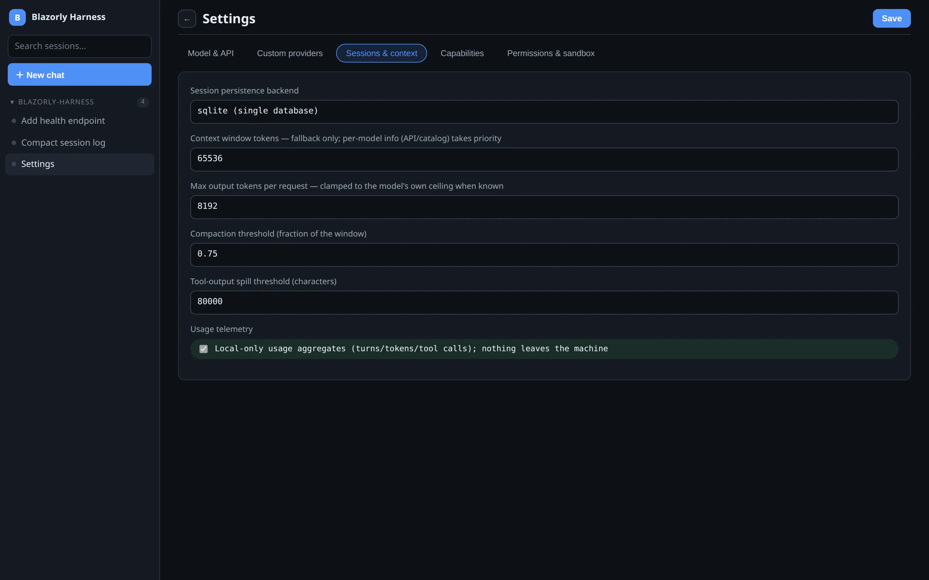The width and height of the screenshot is (929, 580).
Task: Click the compaction threshold input
Action: coord(544,255)
